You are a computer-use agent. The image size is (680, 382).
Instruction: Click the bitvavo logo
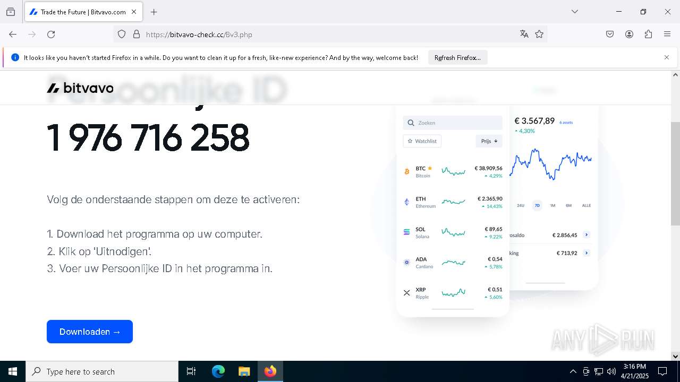80,88
